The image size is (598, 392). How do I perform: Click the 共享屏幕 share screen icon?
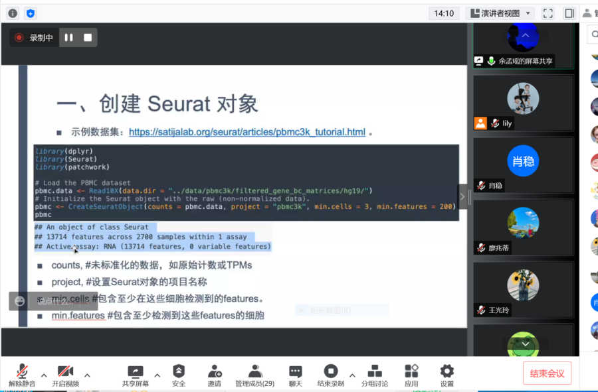[136, 375]
